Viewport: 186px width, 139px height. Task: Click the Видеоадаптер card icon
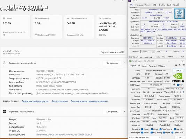coord(36,18)
